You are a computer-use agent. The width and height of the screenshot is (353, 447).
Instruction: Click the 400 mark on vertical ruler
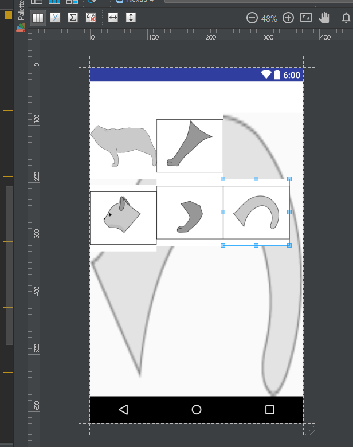(37, 291)
